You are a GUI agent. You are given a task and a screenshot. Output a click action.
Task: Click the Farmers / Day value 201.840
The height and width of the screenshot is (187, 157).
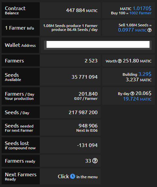click(88, 94)
